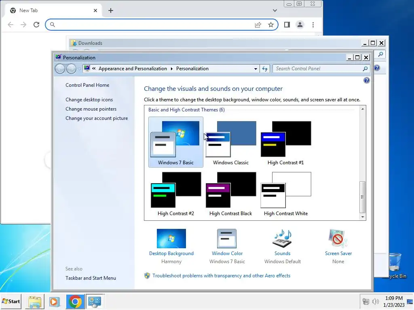The height and width of the screenshot is (310, 414).
Task: Open the volume tray icon
Action: 375,301
